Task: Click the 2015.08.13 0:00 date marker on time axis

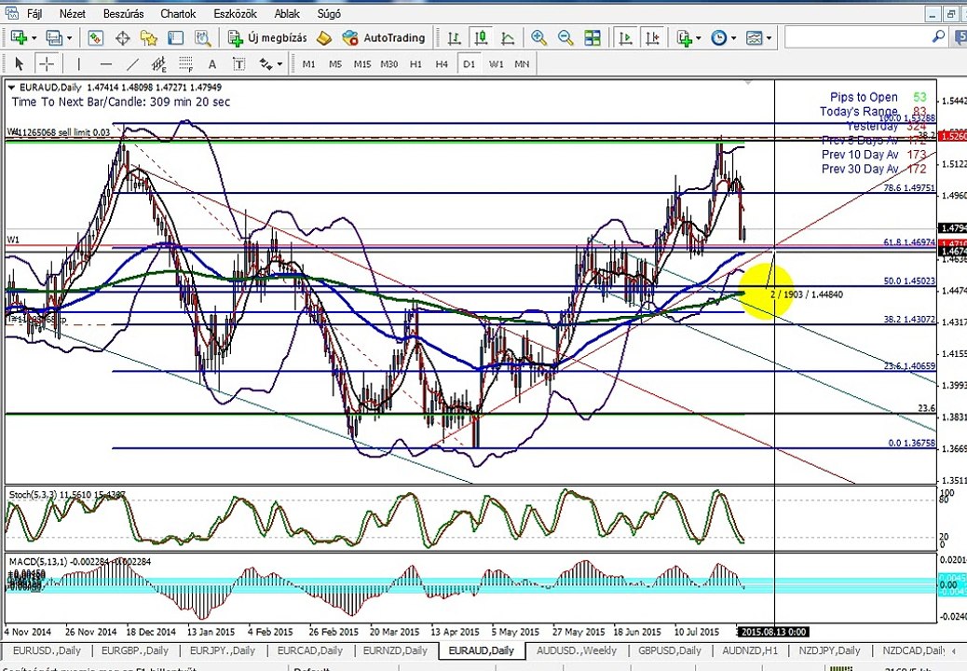Action: click(773, 632)
